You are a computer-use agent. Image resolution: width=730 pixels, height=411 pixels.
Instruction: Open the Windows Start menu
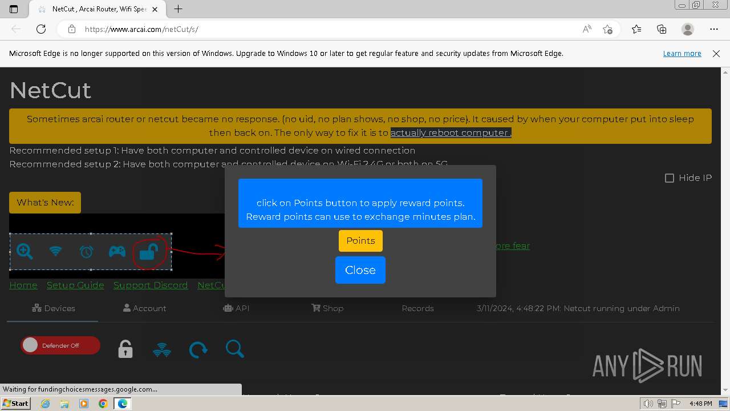[15, 404]
